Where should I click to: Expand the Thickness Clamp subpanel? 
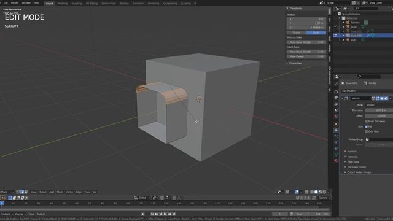tap(356, 167)
